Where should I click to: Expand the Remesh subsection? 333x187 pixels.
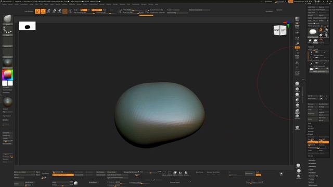[311, 131]
